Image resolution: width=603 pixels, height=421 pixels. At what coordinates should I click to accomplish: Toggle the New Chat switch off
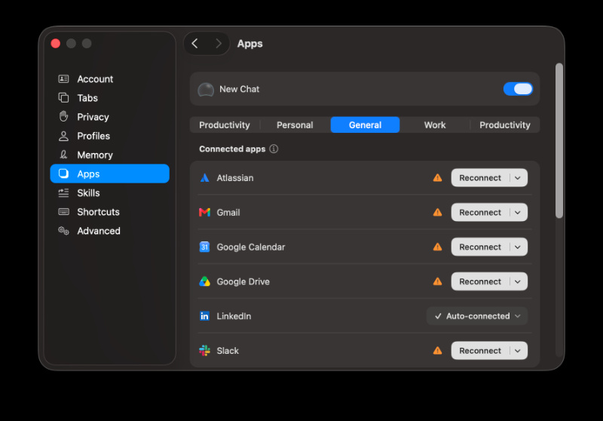click(x=518, y=89)
